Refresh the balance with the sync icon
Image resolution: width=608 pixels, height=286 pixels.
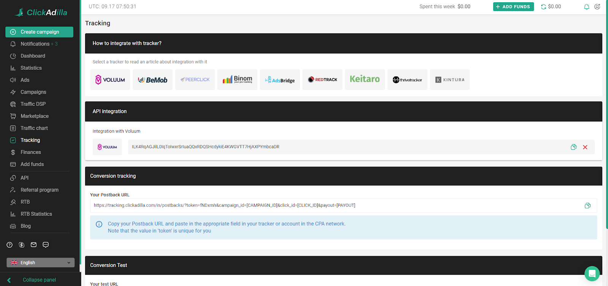(543, 7)
